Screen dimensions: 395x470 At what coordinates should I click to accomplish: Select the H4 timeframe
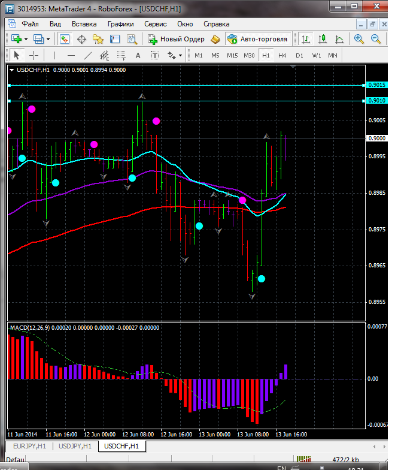click(282, 55)
